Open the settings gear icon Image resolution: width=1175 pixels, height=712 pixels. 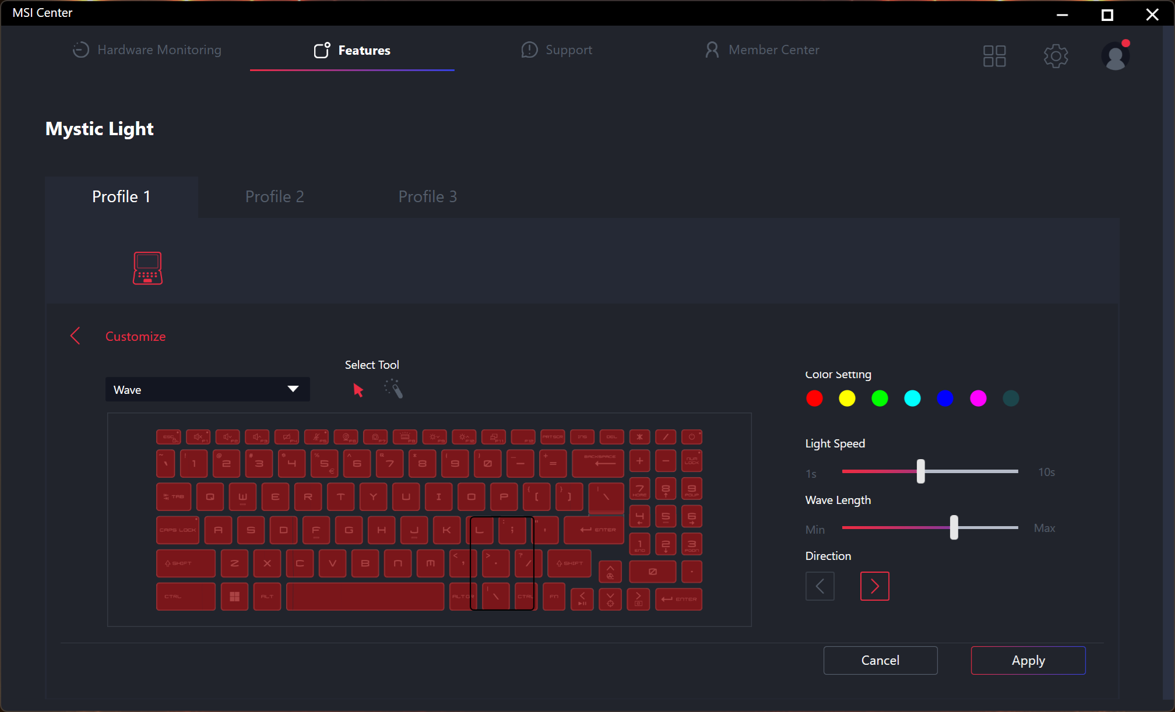click(1056, 56)
